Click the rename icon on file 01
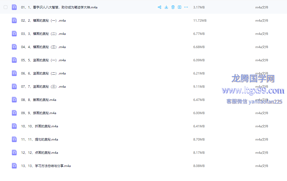287x181 pixels. click(180, 7)
